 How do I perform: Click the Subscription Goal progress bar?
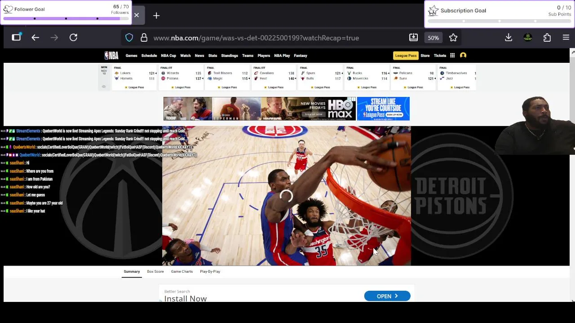499,21
